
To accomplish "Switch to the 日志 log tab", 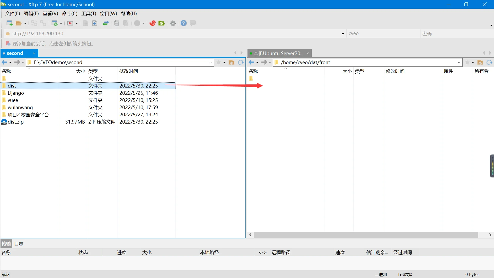I will pos(19,244).
